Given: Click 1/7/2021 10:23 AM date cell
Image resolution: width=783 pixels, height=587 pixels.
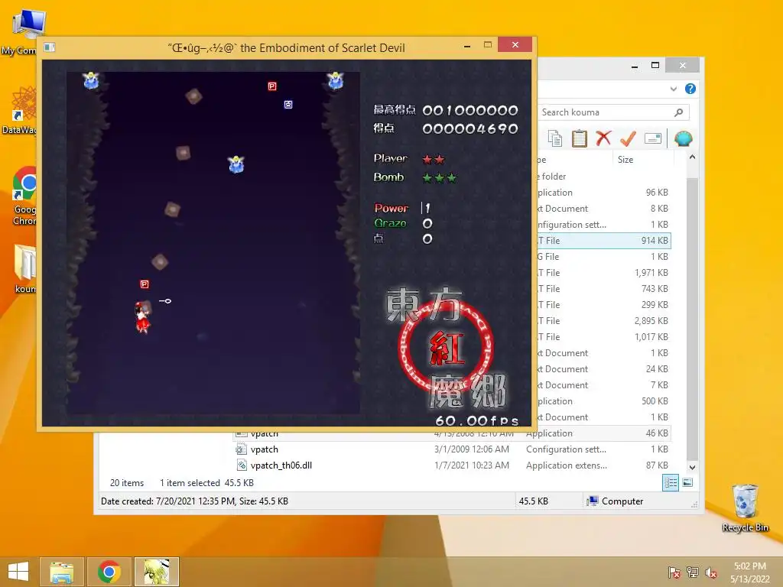Looking at the screenshot, I should pyautogui.click(x=471, y=465).
